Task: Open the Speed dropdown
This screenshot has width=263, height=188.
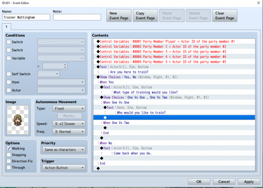Action: (x=69, y=124)
